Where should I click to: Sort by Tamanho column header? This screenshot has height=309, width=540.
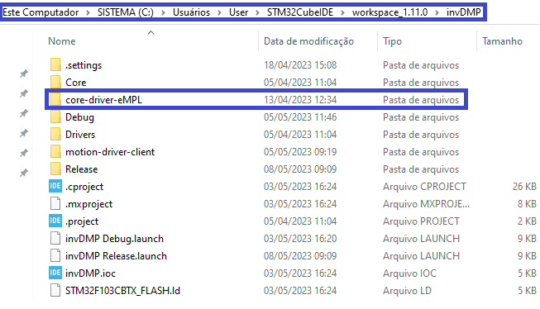(502, 41)
